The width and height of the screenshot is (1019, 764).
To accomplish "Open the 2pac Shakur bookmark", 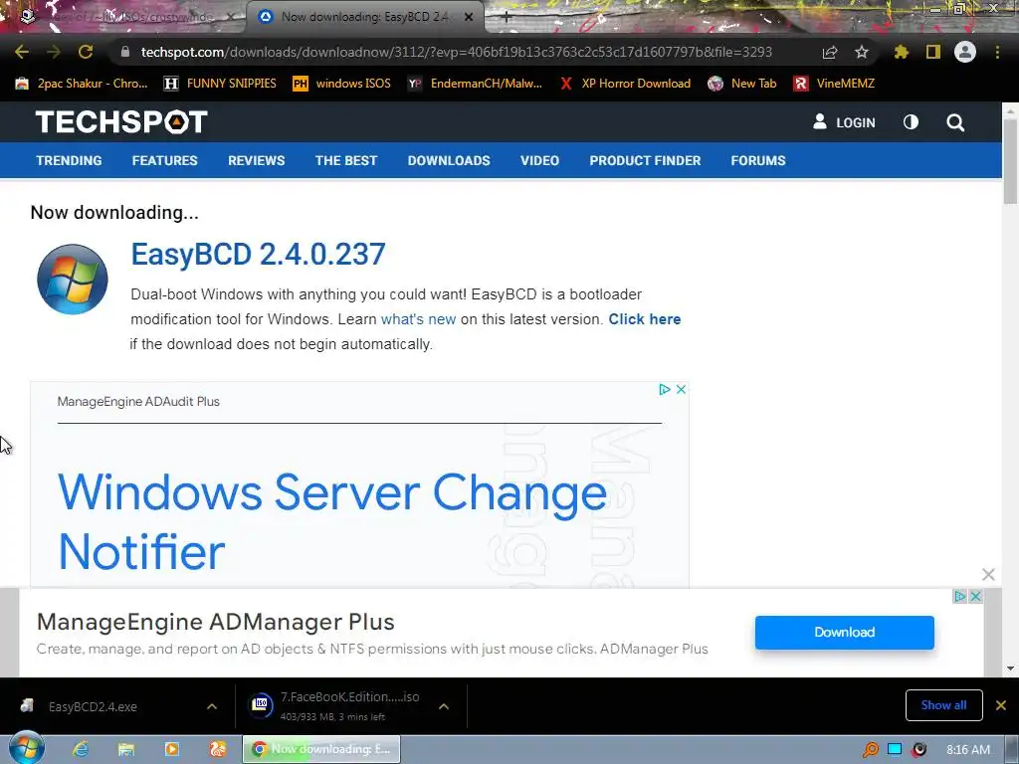I will 82,84.
